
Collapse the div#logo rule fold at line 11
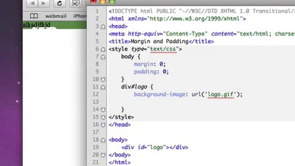click(103, 87)
